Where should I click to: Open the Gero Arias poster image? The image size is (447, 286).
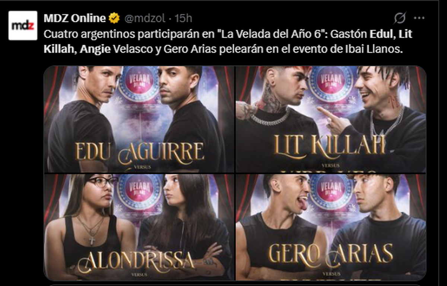pos(330,227)
